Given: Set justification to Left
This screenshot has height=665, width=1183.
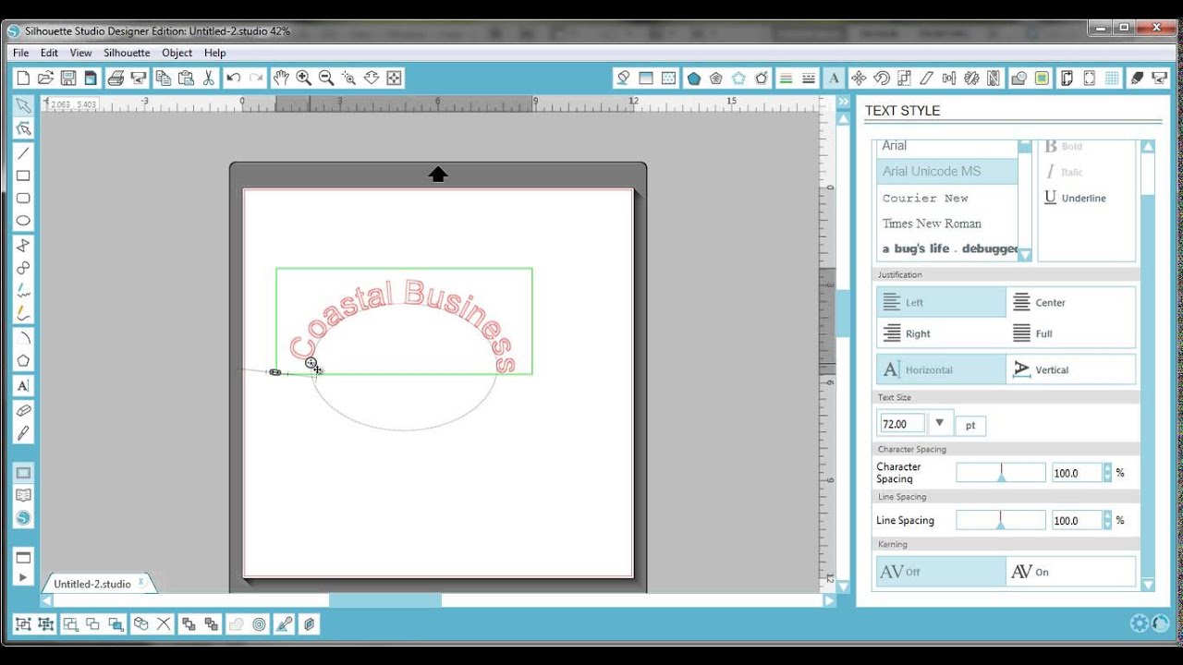Looking at the screenshot, I should pos(941,302).
